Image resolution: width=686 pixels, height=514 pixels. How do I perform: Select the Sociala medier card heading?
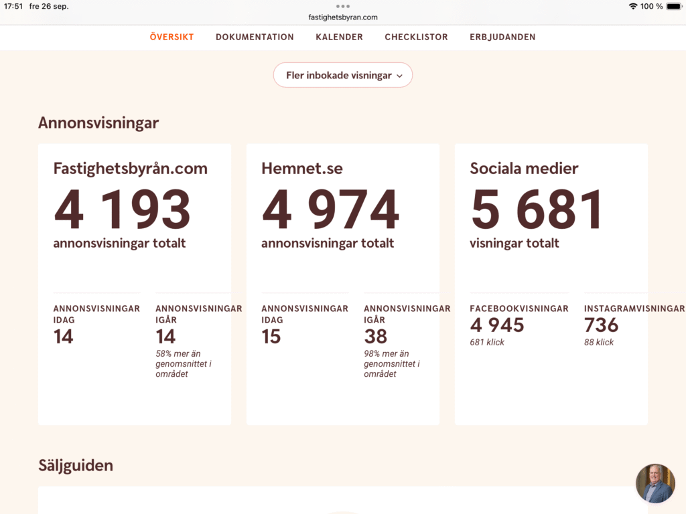(524, 169)
